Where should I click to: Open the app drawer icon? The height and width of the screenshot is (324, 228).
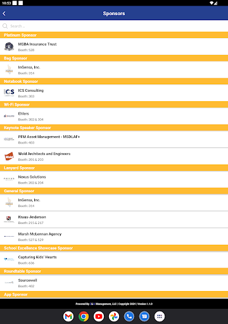(160, 316)
